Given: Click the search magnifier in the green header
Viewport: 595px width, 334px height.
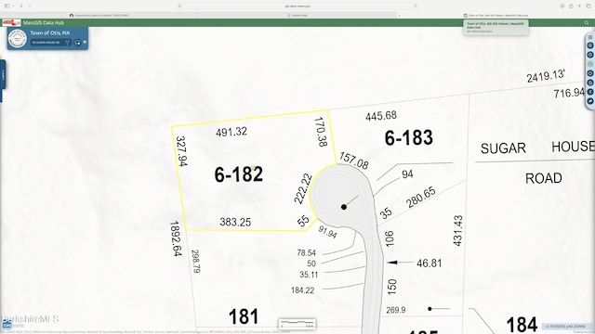Looking at the screenshot, I should click(x=587, y=22).
